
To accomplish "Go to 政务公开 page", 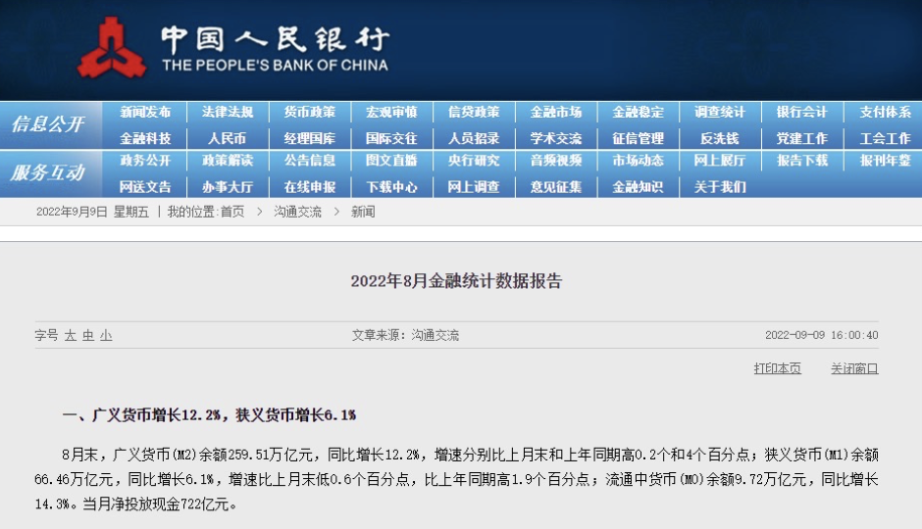I will [145, 161].
